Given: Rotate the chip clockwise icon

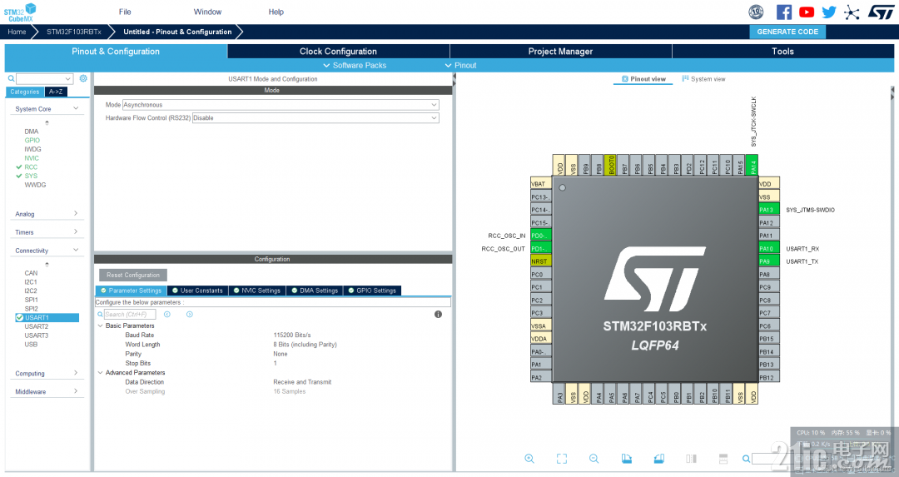Looking at the screenshot, I should [627, 459].
